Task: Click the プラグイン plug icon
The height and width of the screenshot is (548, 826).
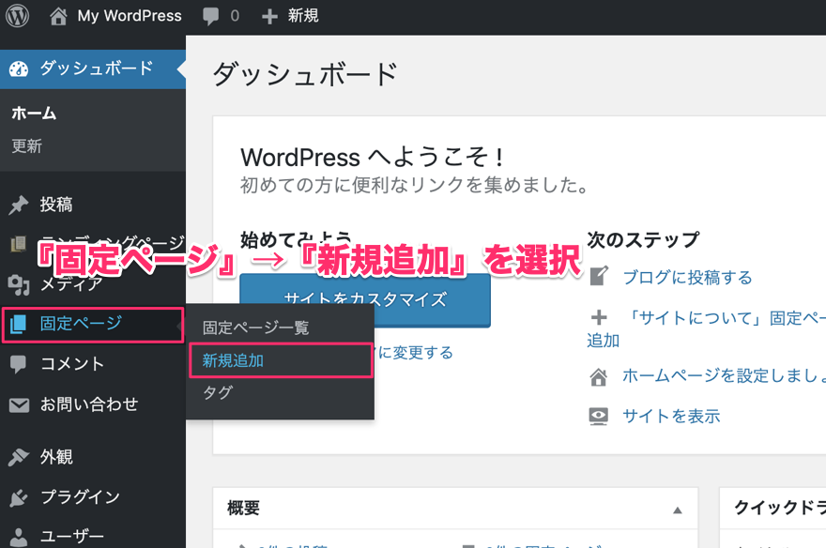Action: (18, 497)
